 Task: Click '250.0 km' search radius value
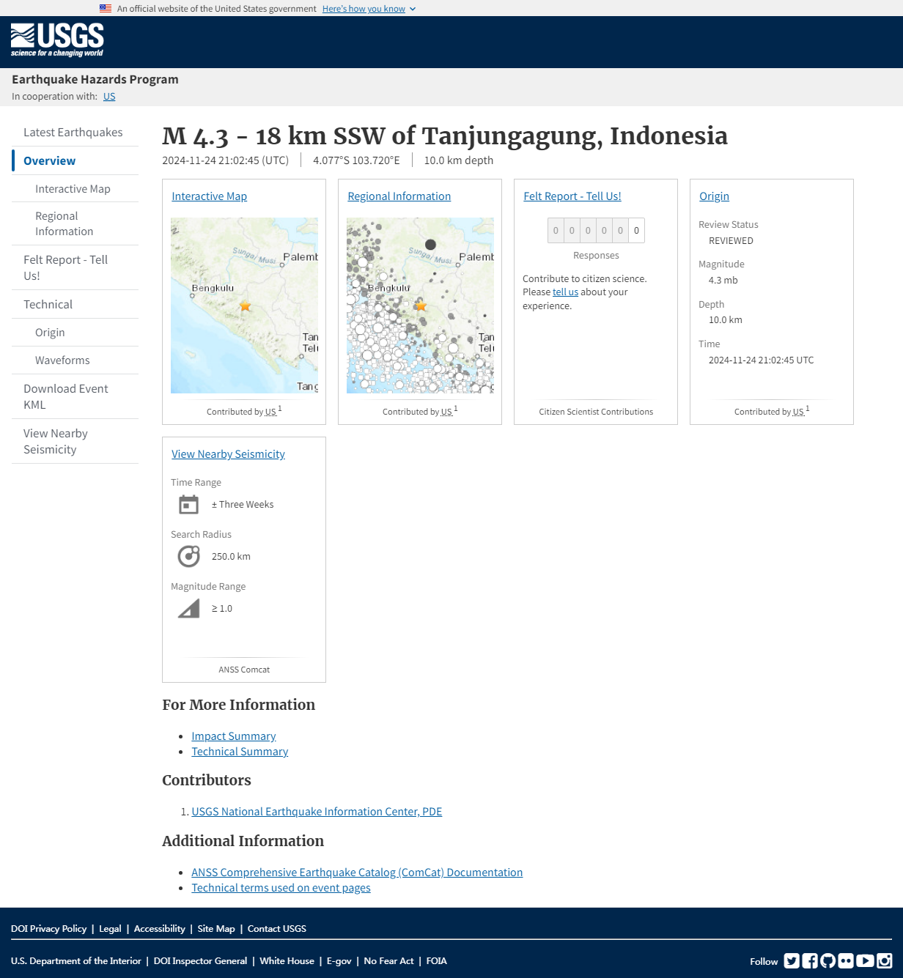tap(231, 557)
